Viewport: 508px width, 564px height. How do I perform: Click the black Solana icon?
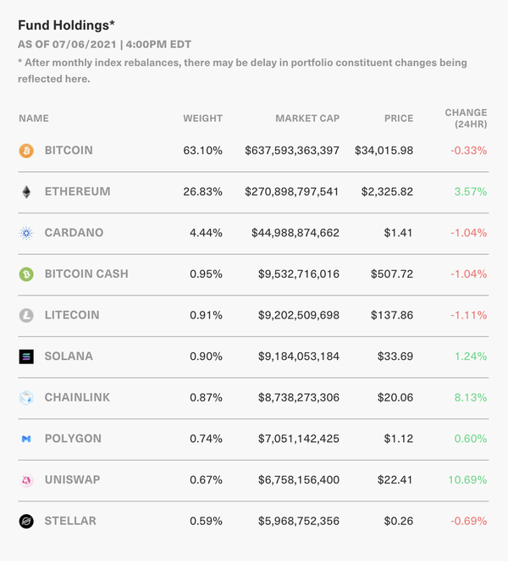point(26,357)
